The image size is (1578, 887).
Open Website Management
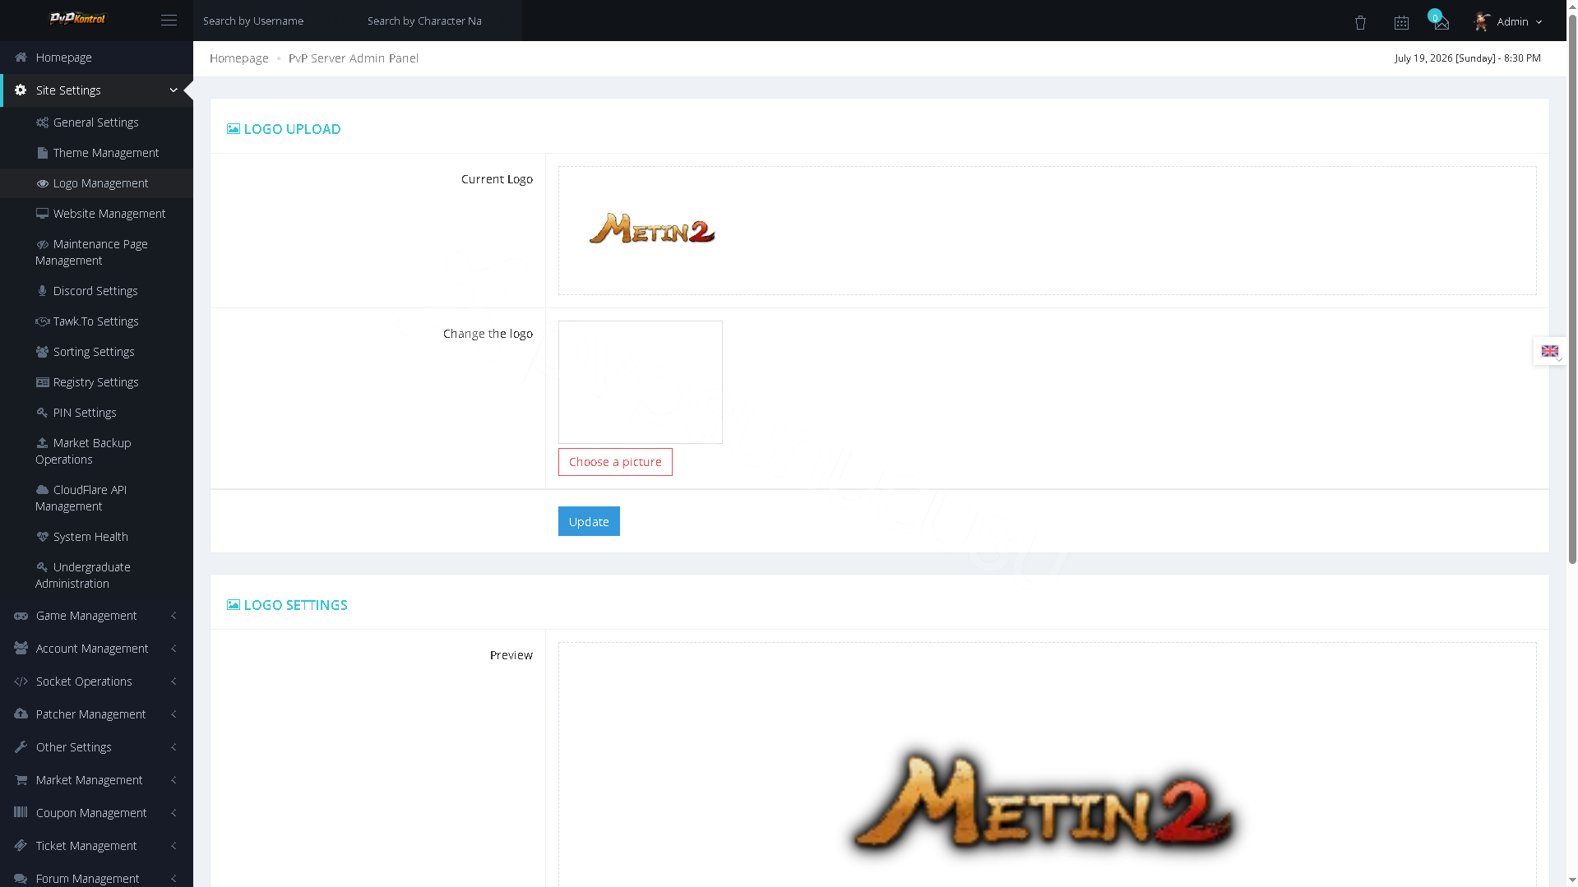click(x=96, y=214)
